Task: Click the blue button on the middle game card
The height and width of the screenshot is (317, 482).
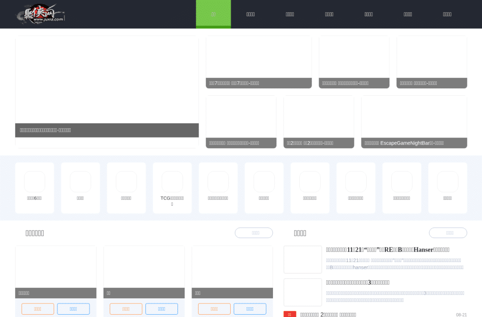Action: tap(162, 309)
